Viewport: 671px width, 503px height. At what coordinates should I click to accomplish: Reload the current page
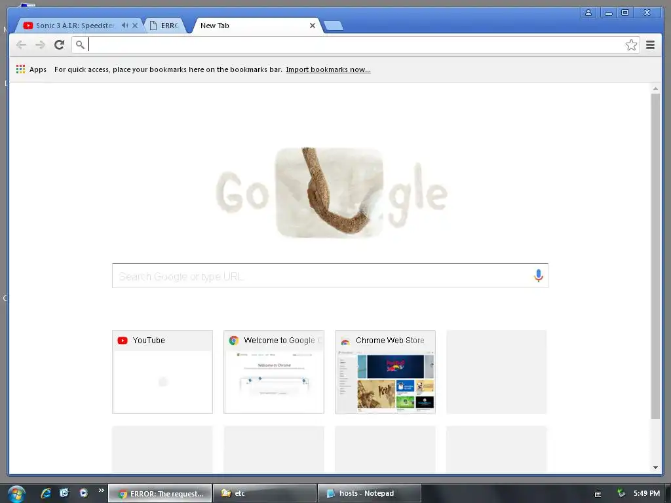coord(60,45)
